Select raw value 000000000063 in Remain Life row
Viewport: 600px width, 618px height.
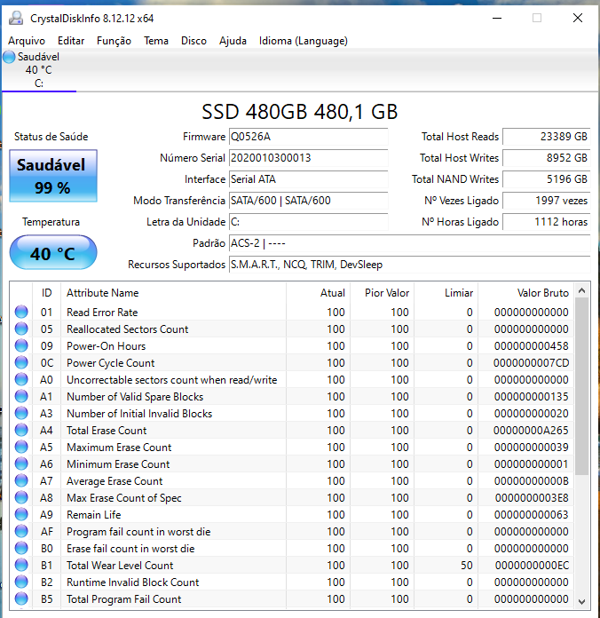(531, 515)
